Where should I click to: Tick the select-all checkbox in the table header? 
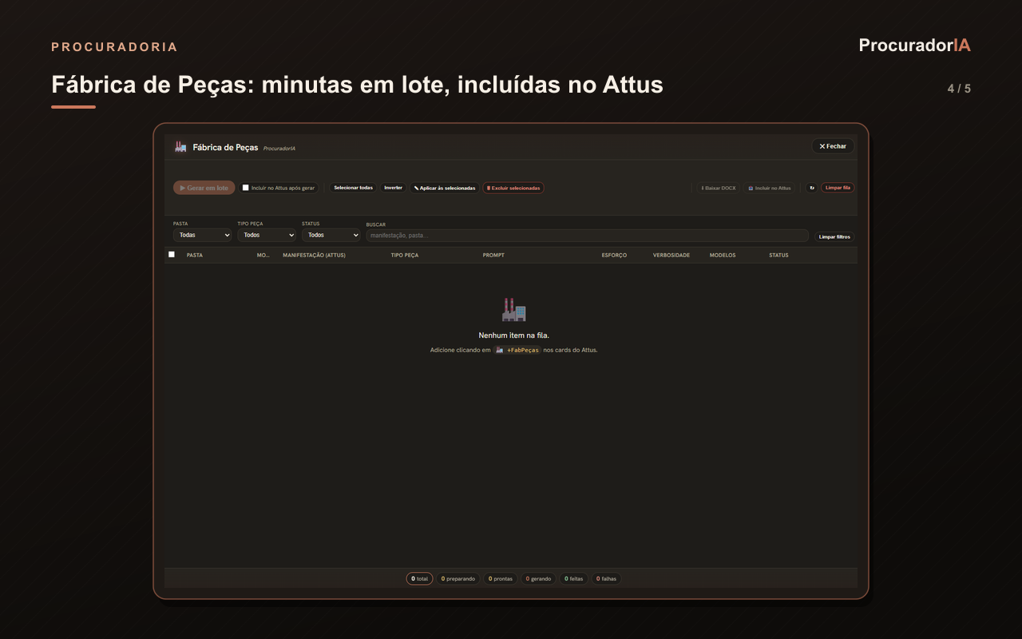coord(172,255)
